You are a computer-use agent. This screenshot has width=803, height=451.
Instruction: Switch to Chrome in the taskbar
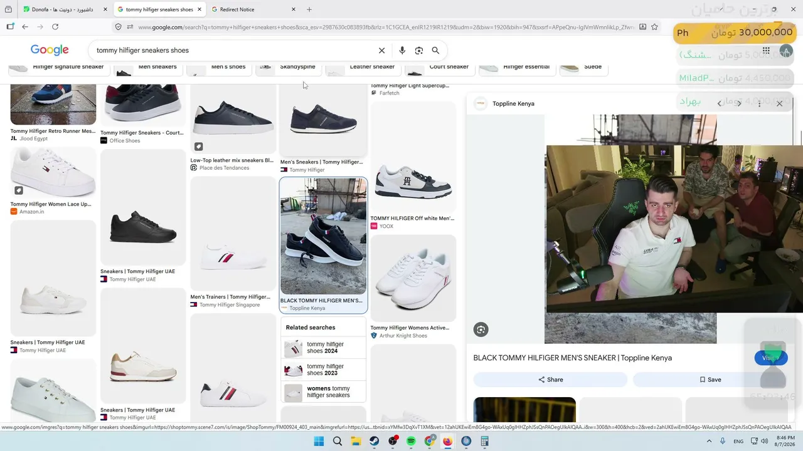point(429,441)
